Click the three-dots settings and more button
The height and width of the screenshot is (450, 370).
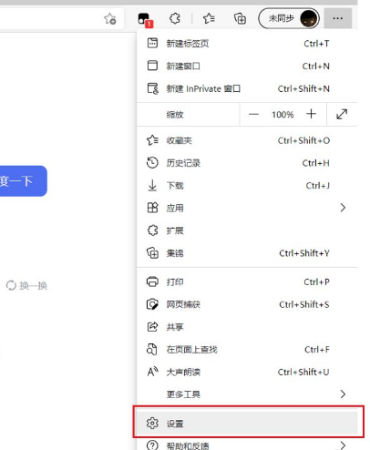[x=338, y=18]
